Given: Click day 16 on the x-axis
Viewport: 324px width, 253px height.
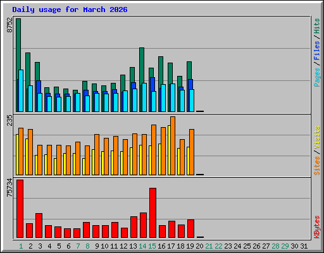Looking at the screenshot, I should [161, 246].
